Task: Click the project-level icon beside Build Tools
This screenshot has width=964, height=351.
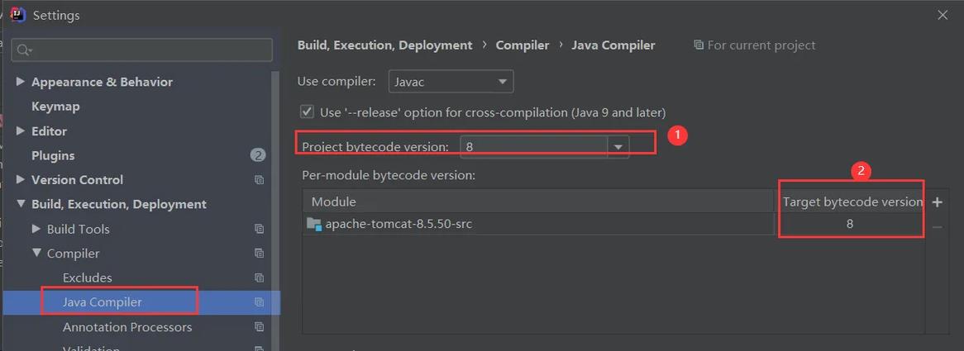Action: [259, 229]
